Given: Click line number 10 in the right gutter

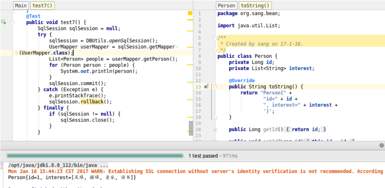Looking at the screenshot, I should click(198, 68).
